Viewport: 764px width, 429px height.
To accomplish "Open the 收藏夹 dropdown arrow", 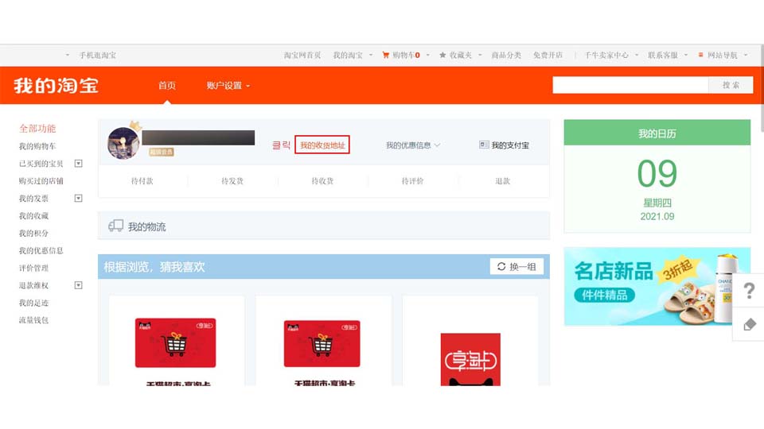I will 480,55.
